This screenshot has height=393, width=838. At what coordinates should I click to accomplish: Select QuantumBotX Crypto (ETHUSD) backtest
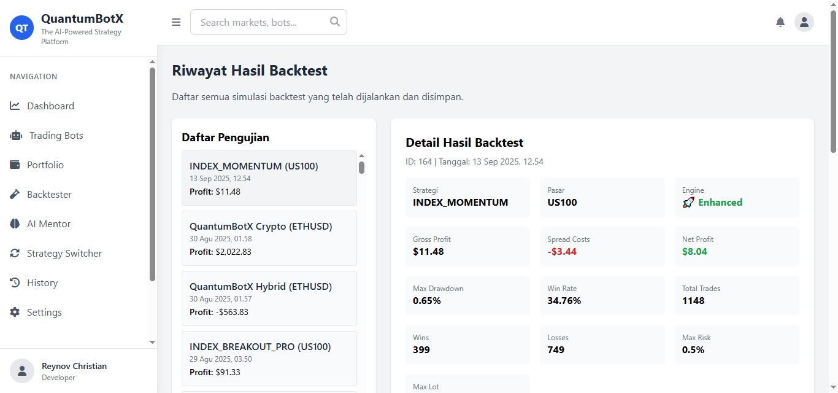point(269,238)
